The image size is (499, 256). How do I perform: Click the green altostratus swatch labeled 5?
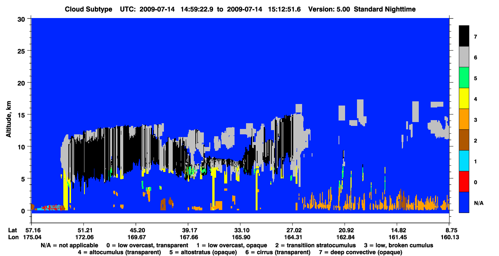[x=464, y=78]
